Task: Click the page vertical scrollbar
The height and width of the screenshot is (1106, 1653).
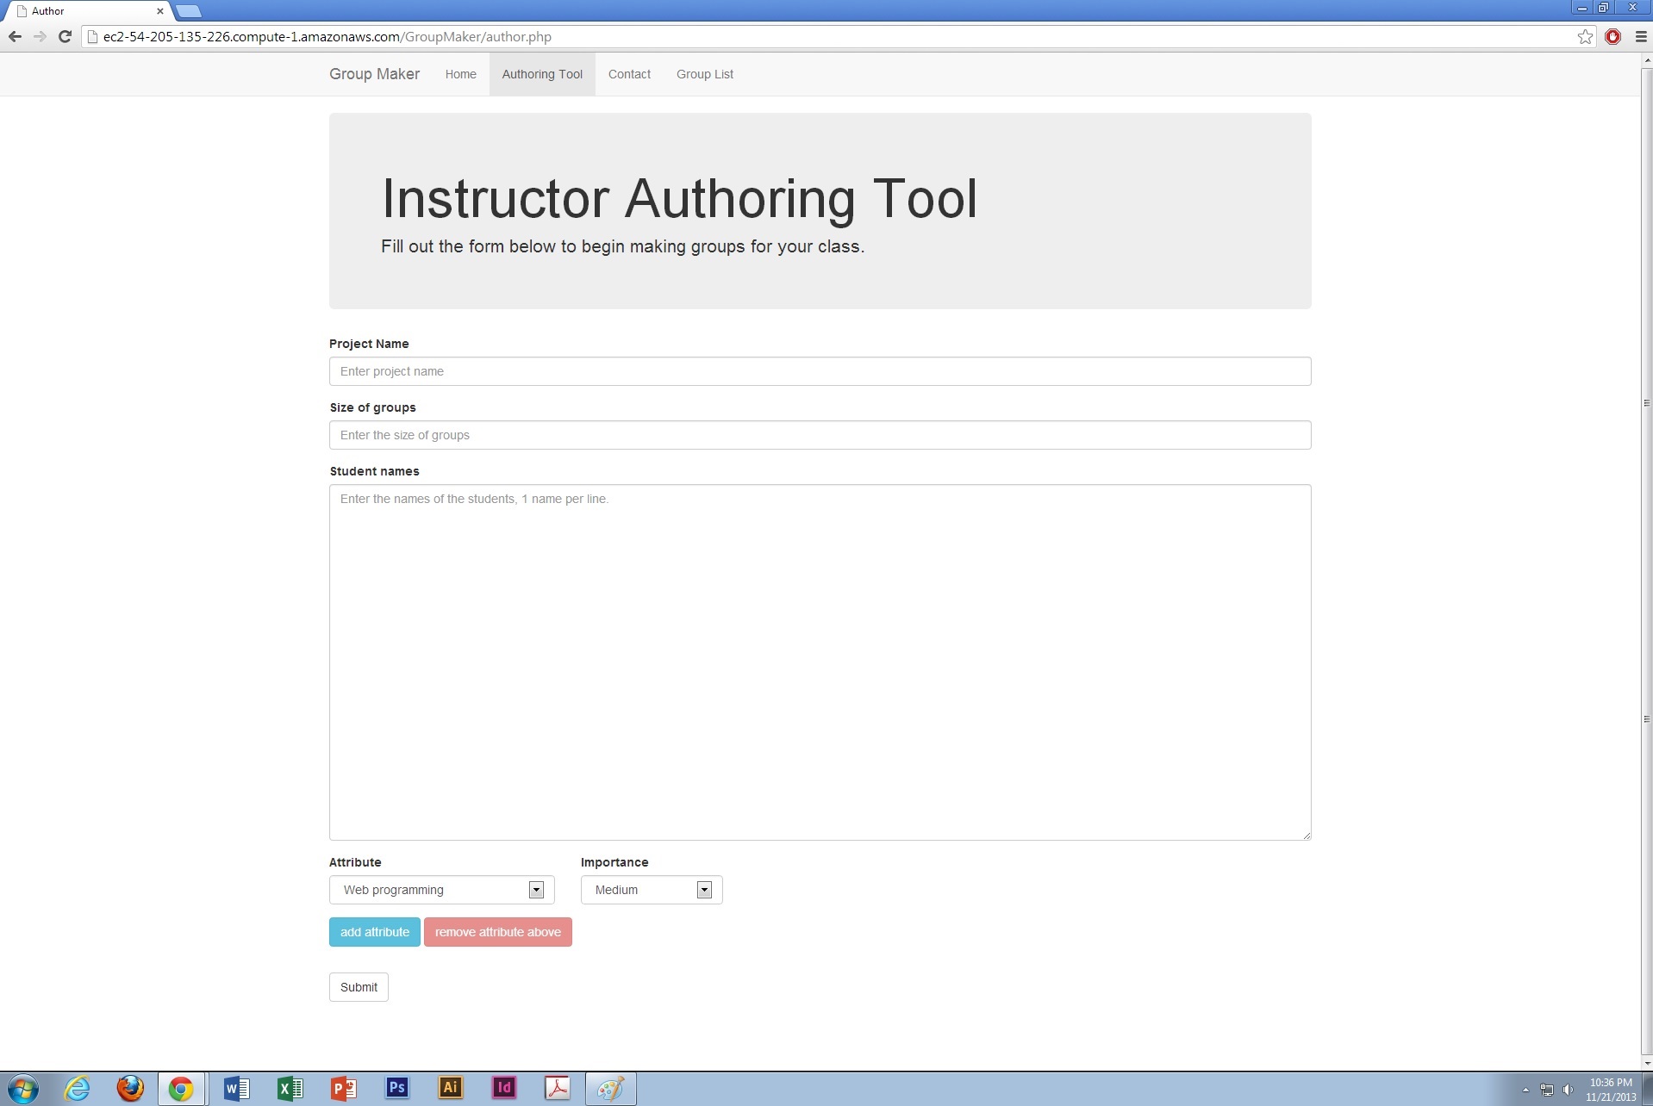Action: (x=1646, y=560)
